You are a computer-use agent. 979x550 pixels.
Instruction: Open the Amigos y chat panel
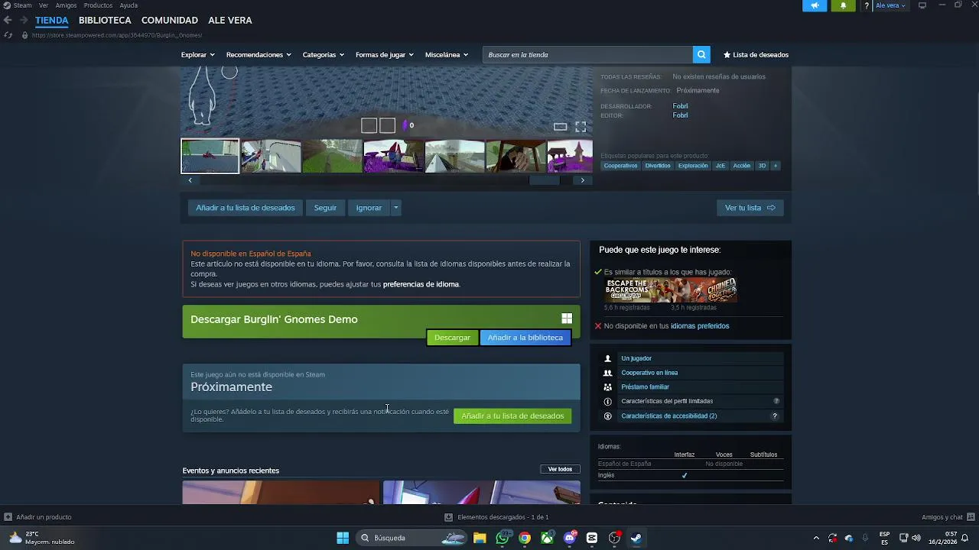tap(947, 517)
